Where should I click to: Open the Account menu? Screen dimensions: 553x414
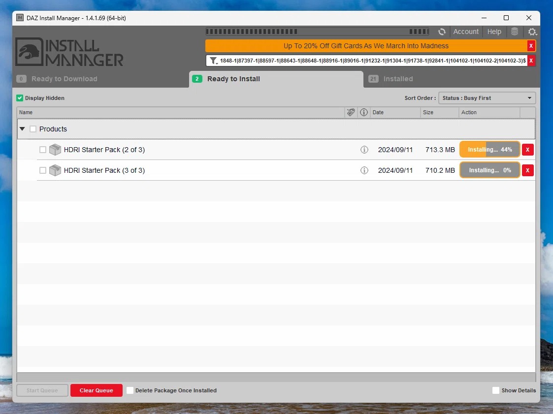[466, 32]
